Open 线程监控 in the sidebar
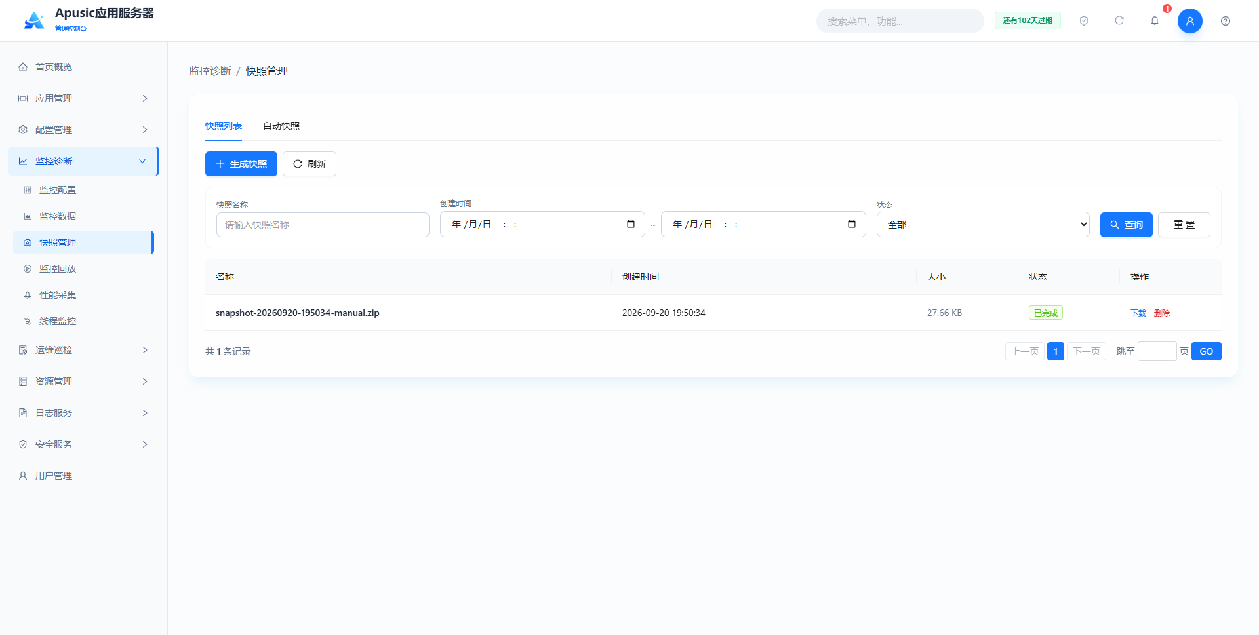The image size is (1259, 635). [83, 321]
